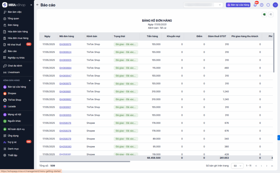280x173 pixels.
Task: Click the help question mark icon
Action: [x=262, y=5]
